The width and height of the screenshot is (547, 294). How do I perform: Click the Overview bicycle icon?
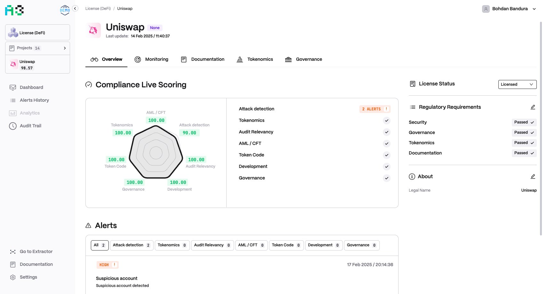(94, 59)
